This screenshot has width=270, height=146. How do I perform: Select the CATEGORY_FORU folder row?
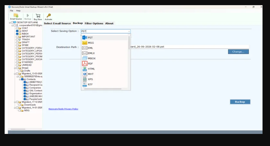tap(29, 48)
